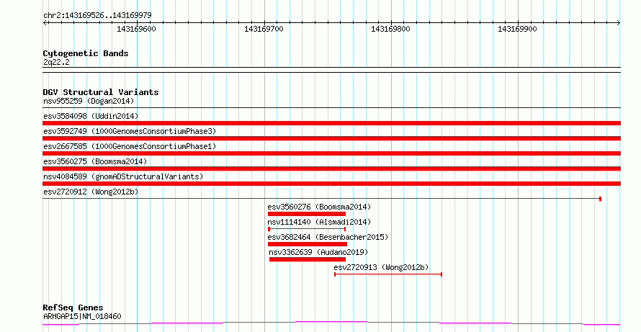Click the thin red esv2720912 variant line
This screenshot has height=332, width=641.
[322, 199]
